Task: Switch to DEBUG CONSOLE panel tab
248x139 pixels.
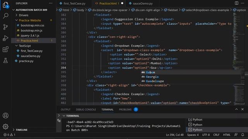Action: click(x=86, y=110)
